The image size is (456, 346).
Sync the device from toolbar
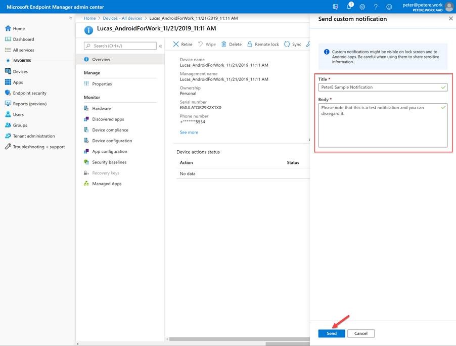(x=293, y=45)
